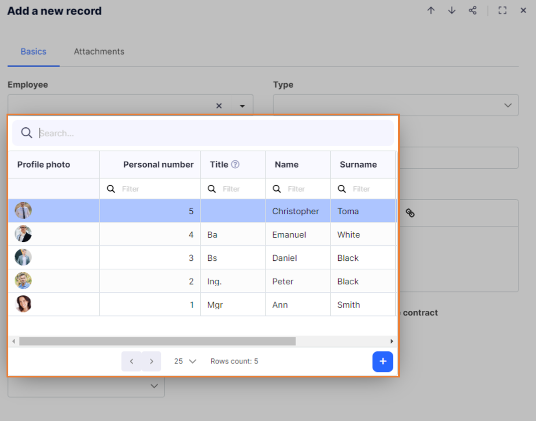536x421 pixels.
Task: Click the link icon behind the popup
Action: tap(410, 213)
